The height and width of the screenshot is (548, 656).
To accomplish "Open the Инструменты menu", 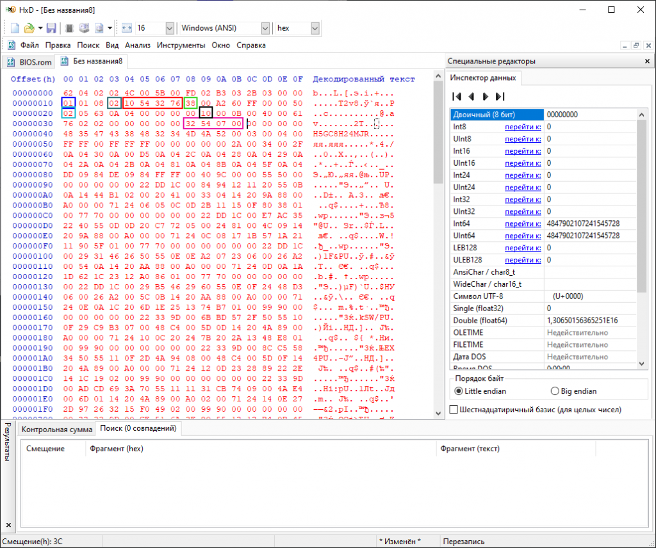I will (181, 45).
